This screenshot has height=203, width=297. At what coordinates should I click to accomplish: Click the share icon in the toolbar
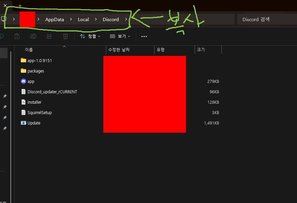tap(49, 36)
